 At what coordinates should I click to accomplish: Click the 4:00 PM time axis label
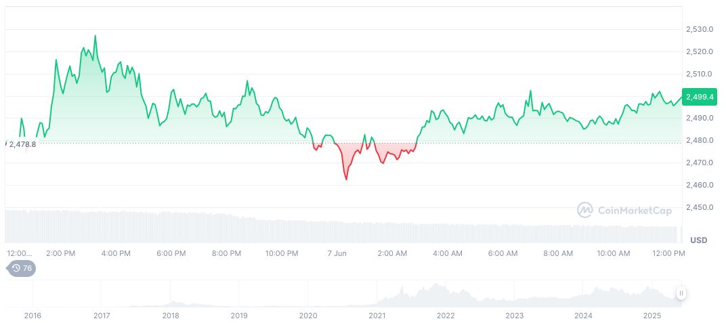tap(116, 253)
